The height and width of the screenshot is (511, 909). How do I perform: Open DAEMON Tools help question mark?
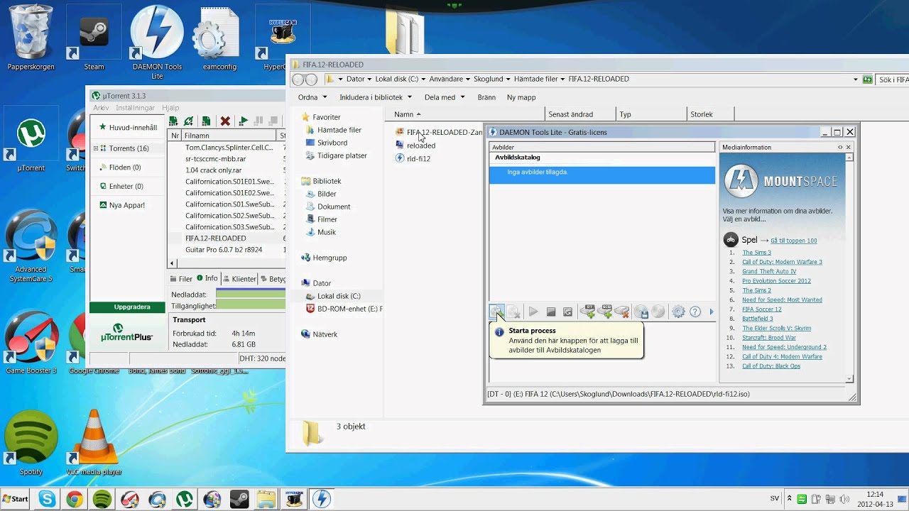pyautogui.click(x=695, y=312)
